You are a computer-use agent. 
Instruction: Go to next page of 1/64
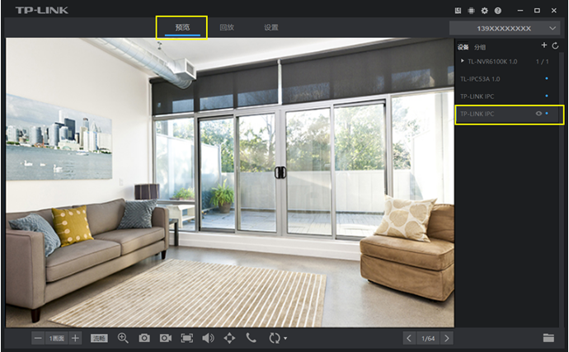[x=446, y=338]
